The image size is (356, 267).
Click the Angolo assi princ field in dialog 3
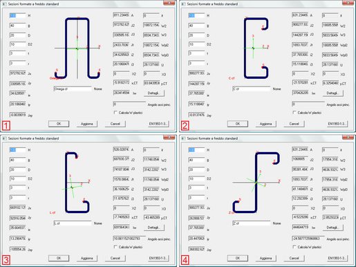129,238
